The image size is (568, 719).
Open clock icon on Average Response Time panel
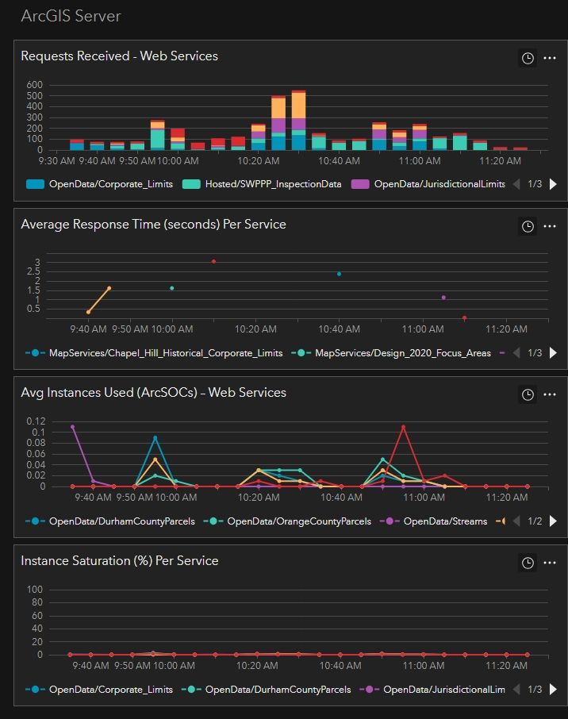point(528,226)
